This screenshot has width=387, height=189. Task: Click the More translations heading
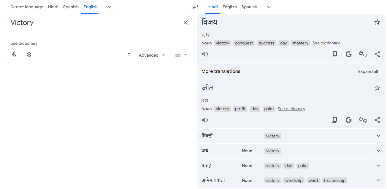(221, 71)
